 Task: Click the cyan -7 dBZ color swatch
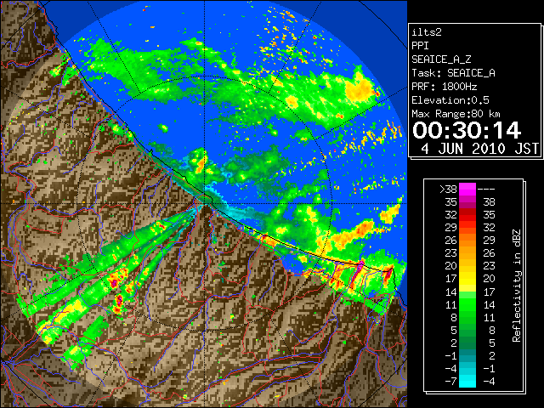467,381
